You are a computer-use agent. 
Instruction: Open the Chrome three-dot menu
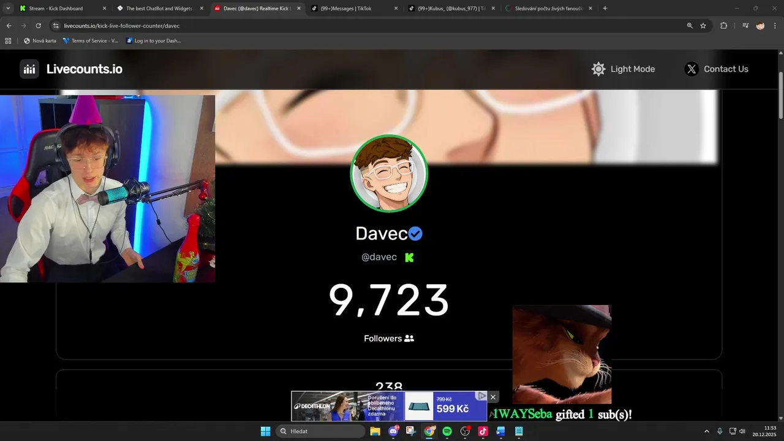click(x=775, y=26)
